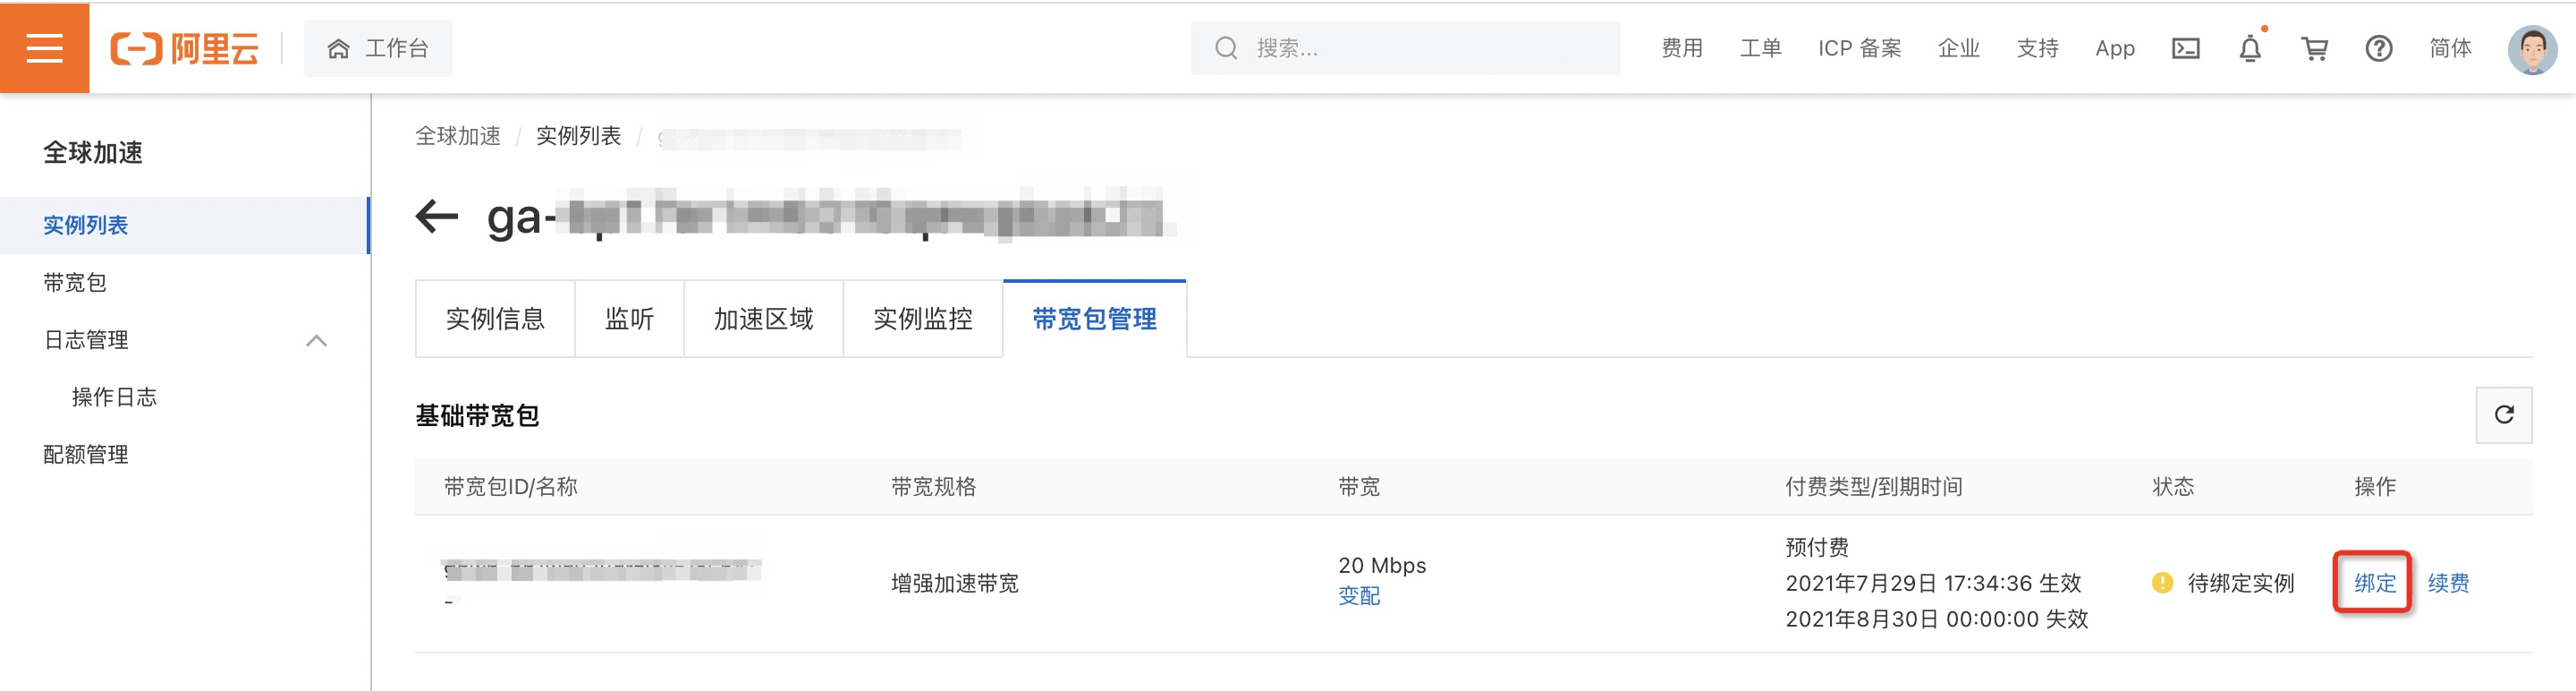Open the notifications bell
Viewport: 2576px width, 691px height.
point(2250,48)
